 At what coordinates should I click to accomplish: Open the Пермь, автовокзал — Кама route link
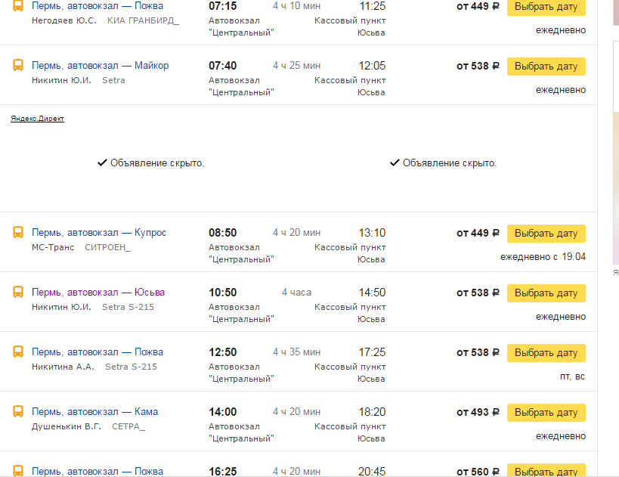tap(94, 412)
